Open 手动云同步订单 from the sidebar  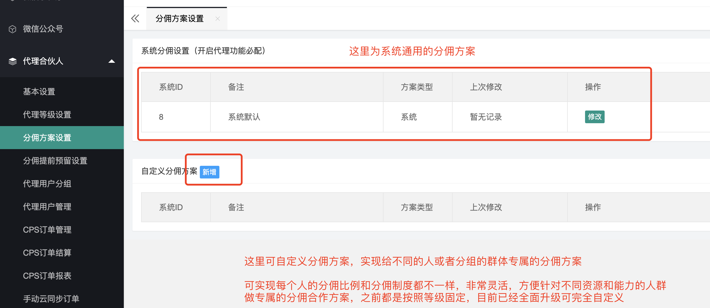(x=51, y=299)
